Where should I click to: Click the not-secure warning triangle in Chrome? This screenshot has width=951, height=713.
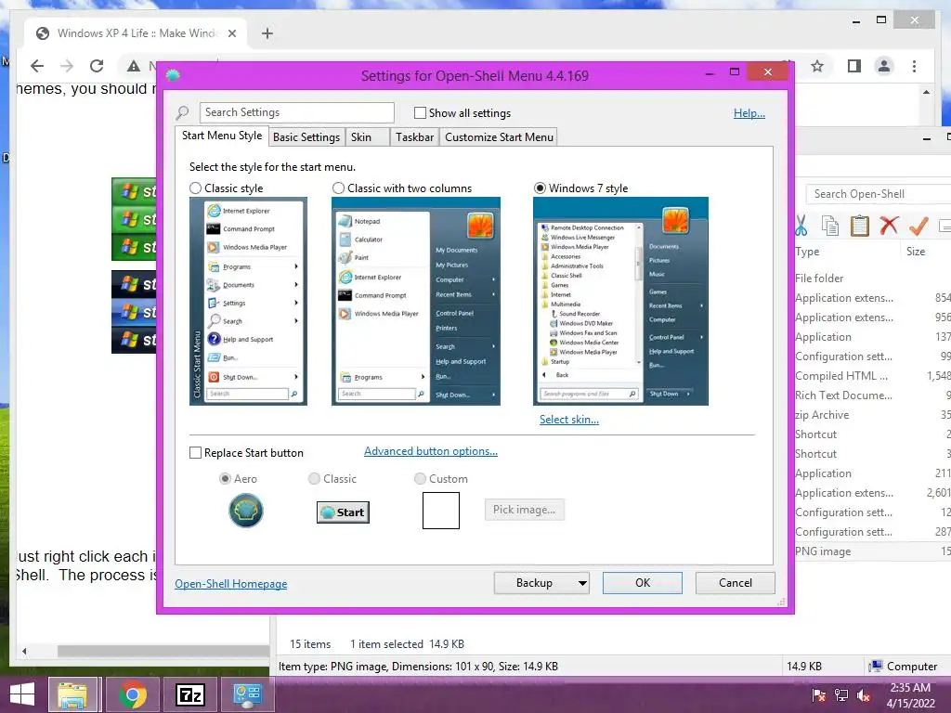[x=134, y=66]
